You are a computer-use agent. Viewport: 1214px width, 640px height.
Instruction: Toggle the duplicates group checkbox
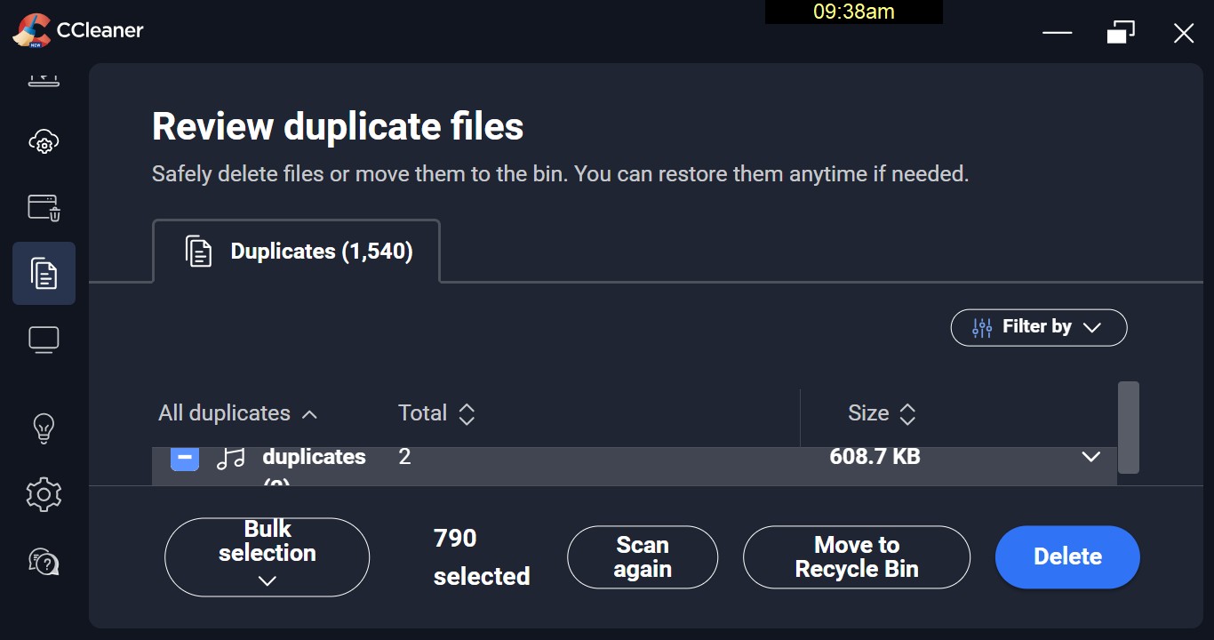185,459
